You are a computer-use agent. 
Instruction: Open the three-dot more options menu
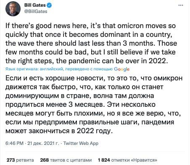point(181,5)
